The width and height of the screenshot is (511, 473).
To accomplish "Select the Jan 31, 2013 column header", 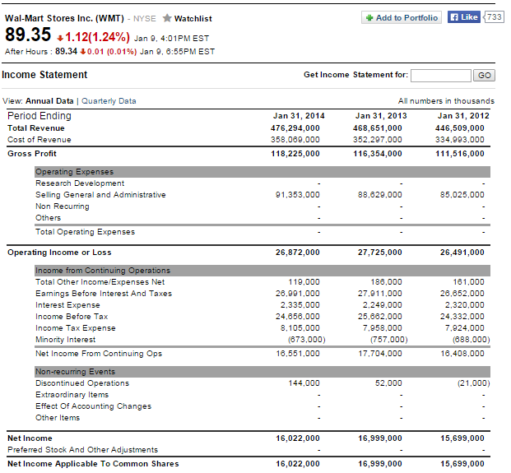I will point(381,116).
